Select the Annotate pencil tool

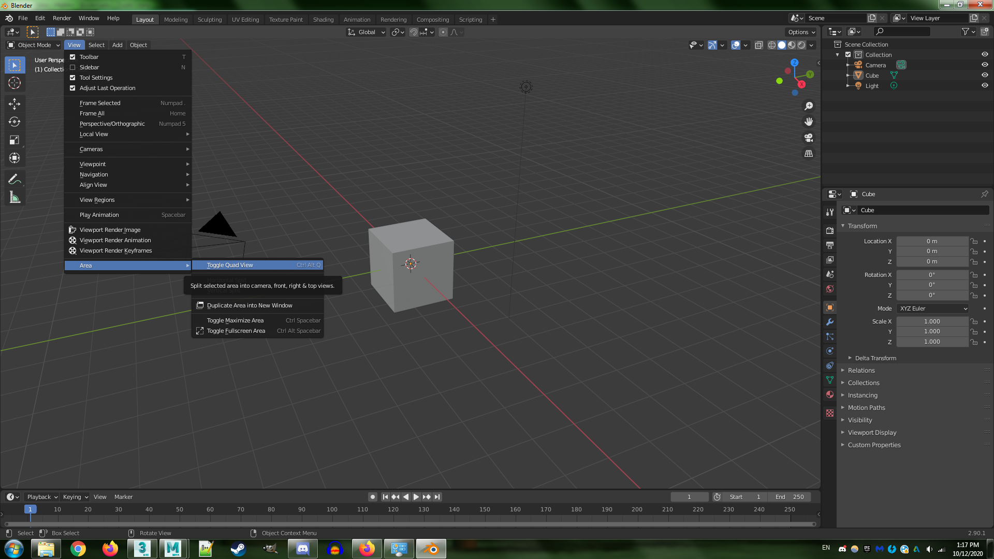tap(14, 179)
